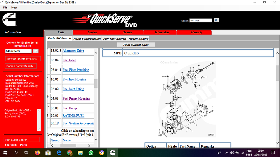Open Wi-Fi network tray icon

pyautogui.click(x=243, y=153)
